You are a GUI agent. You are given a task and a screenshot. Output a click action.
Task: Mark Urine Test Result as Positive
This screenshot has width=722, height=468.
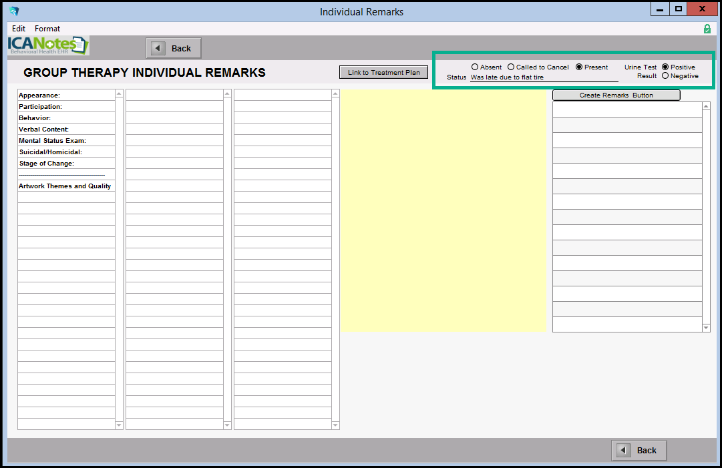point(665,67)
